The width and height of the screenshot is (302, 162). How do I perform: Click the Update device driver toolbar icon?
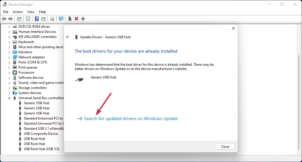[x=70, y=19]
